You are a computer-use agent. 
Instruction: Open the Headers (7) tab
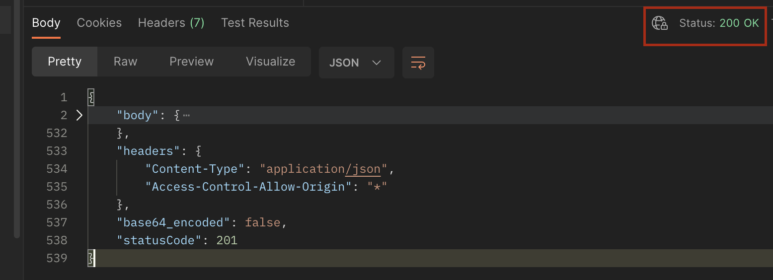pyautogui.click(x=171, y=23)
